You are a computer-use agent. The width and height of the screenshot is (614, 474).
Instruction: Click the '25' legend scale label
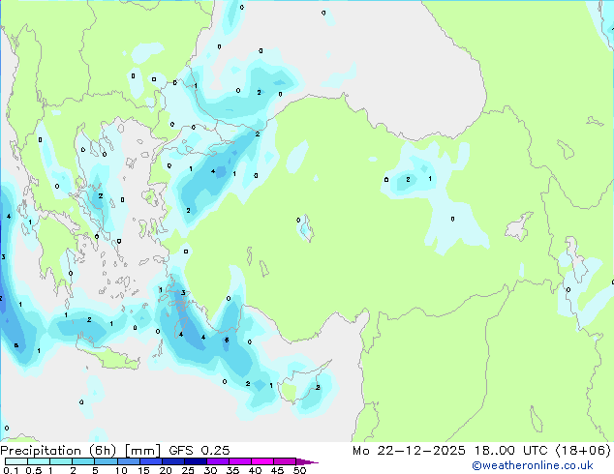coord(188,470)
